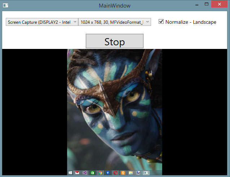Image resolution: width=230 pixels, height=177 pixels.
Task: Click the File Explorer folder icon in previewed taskbar
Action: coord(131,173)
